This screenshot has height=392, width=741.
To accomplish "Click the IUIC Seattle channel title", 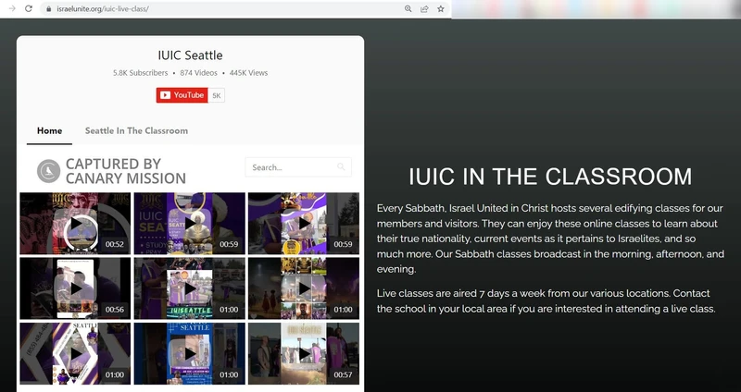I will pos(190,55).
